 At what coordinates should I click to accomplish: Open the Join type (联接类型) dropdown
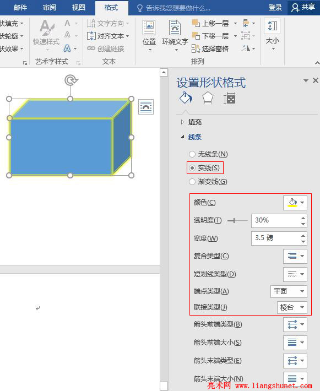[x=292, y=307]
